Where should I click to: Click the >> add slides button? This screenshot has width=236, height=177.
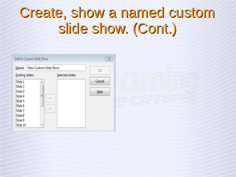click(x=50, y=98)
